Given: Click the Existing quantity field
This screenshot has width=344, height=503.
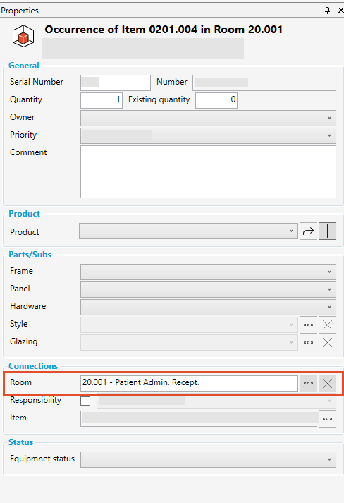Looking at the screenshot, I should (x=216, y=100).
